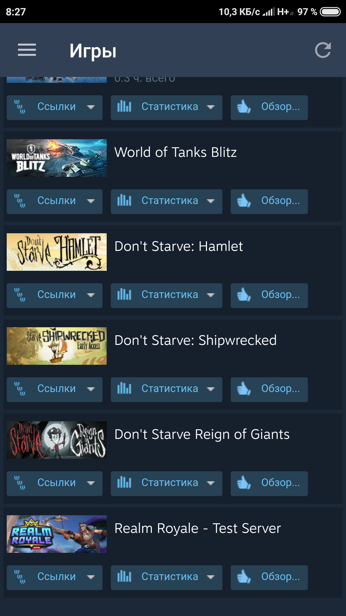
Task: Click the links icon for Don't Starve: Shipwrecked
Action: coord(20,389)
